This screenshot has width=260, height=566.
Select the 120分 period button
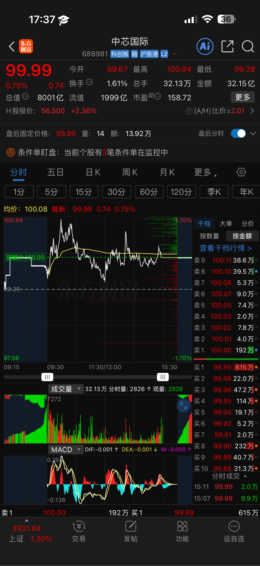pos(182,192)
